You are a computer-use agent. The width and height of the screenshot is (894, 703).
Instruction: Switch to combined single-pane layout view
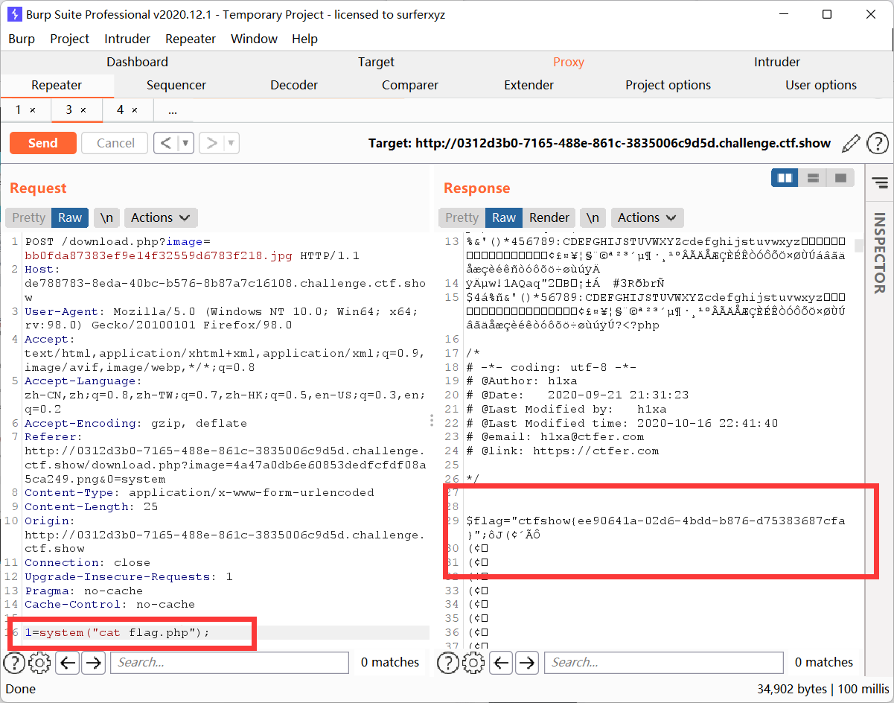point(840,178)
